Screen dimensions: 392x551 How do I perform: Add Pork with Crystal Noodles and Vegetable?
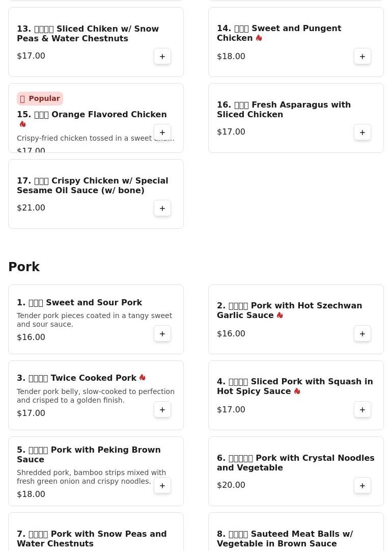point(362,486)
